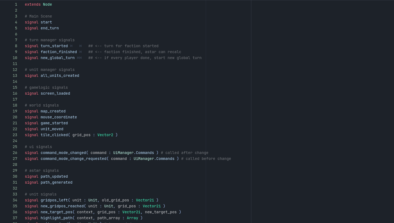Click the comment "# turn manager signals"
This screenshot has width=394, height=223.
point(50,40)
